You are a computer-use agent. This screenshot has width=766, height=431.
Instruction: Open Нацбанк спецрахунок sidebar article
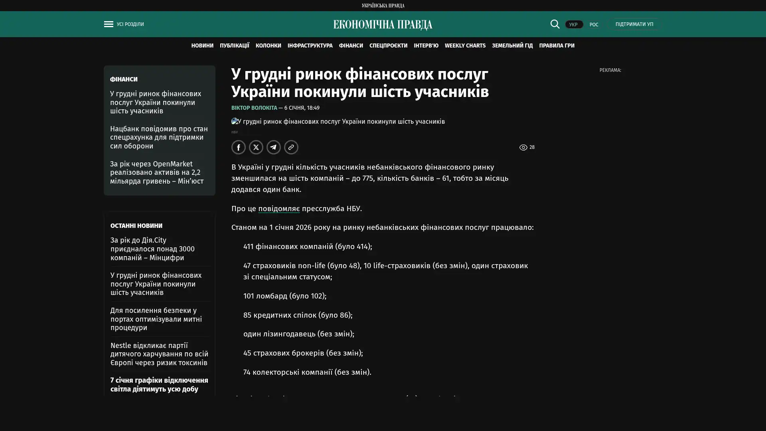[159, 137]
